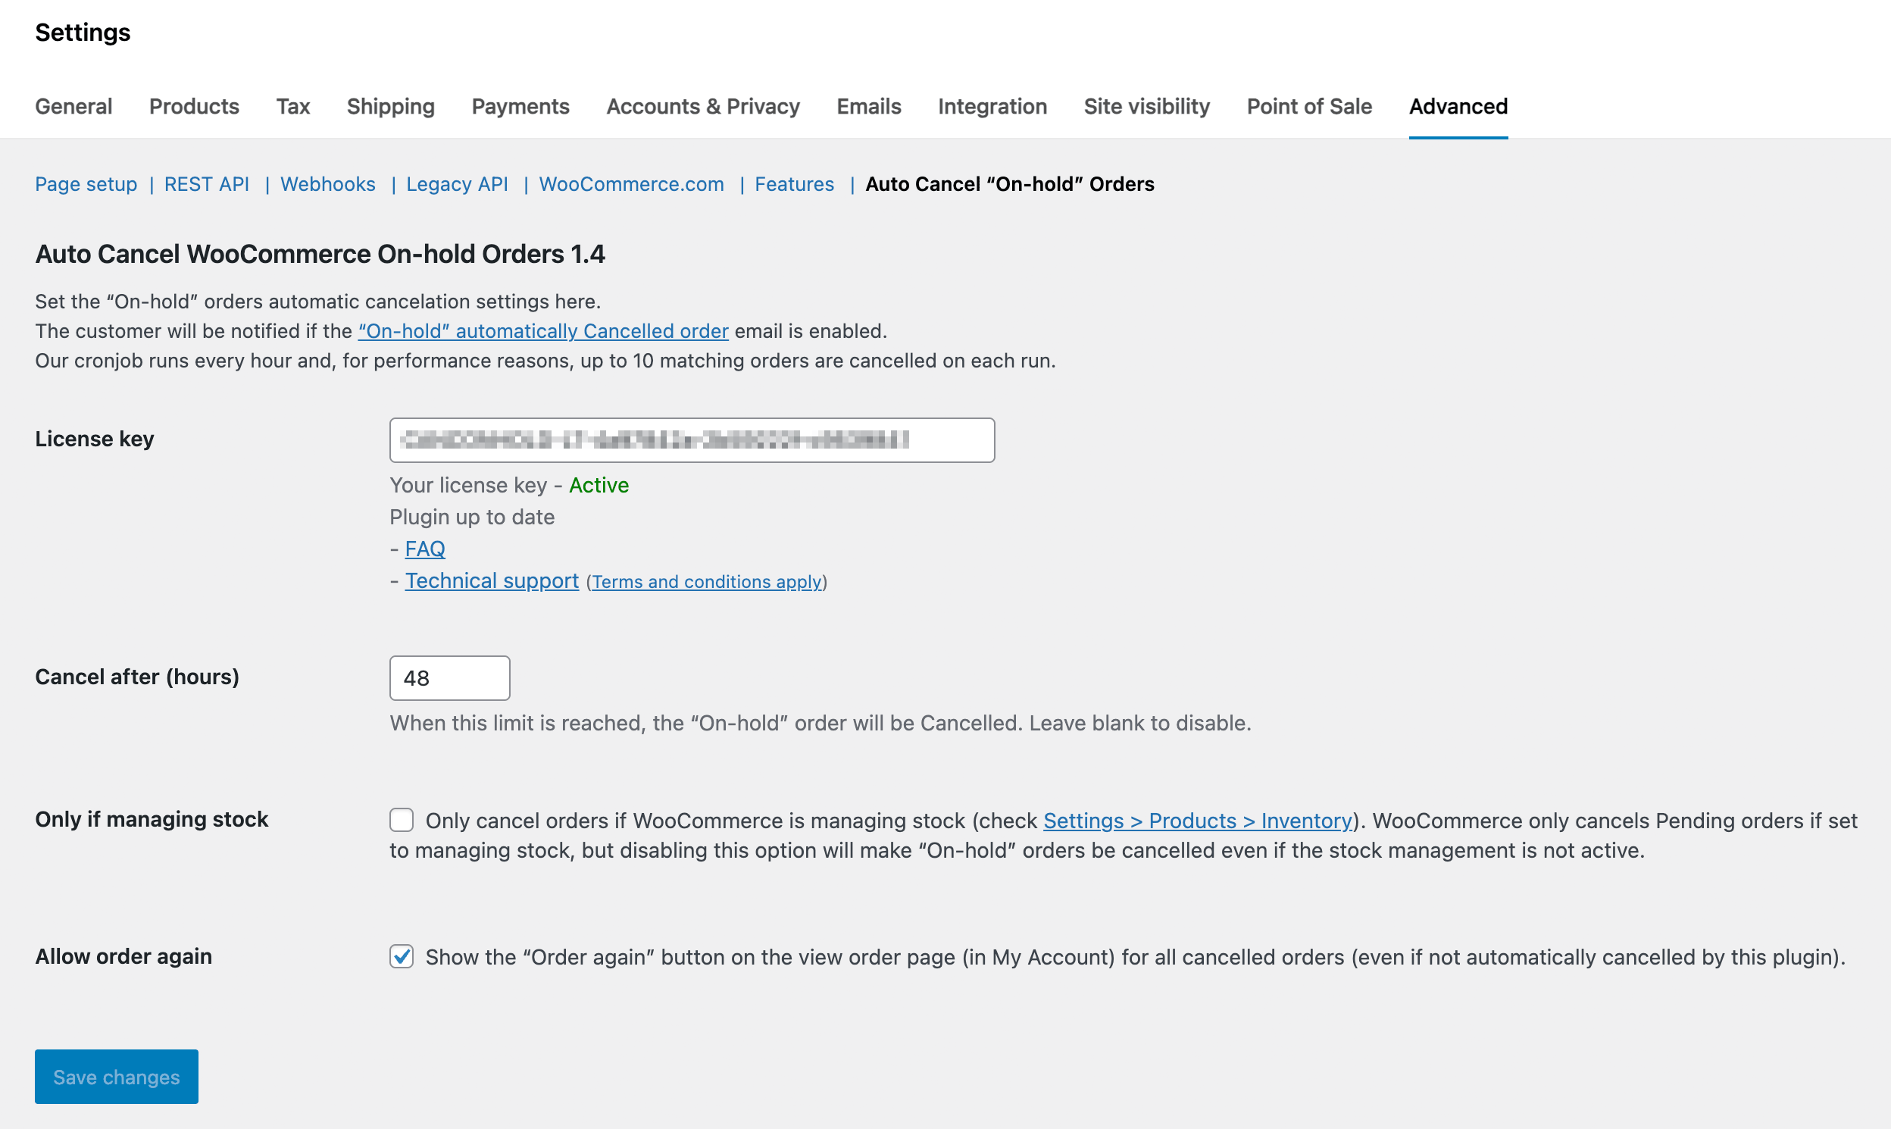Image resolution: width=1891 pixels, height=1129 pixels.
Task: Open the General settings tab
Action: tap(73, 107)
